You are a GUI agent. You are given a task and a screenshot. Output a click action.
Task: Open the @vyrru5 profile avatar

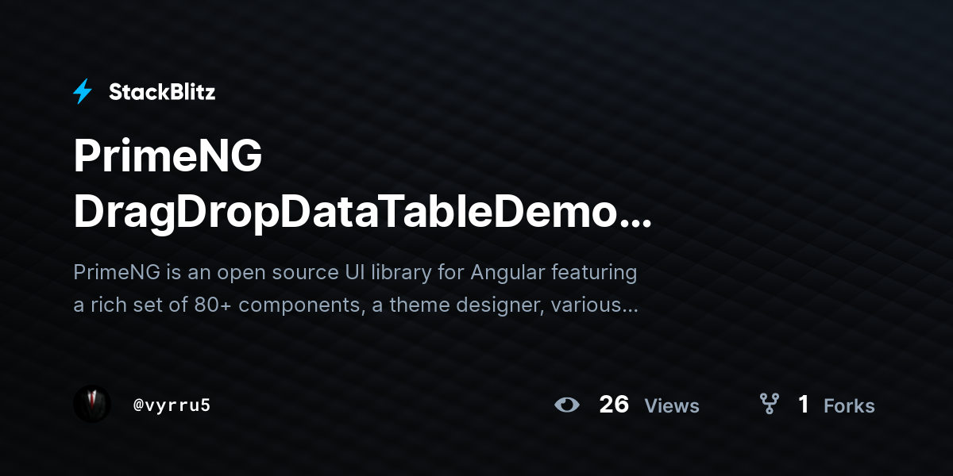tap(92, 405)
